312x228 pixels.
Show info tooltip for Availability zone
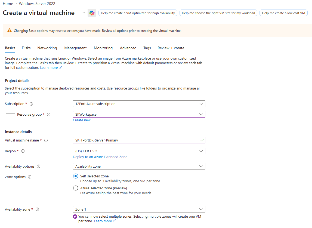(x=37, y=209)
